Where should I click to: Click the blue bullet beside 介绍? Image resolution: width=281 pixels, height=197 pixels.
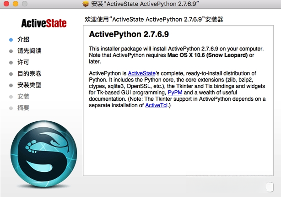(11, 40)
